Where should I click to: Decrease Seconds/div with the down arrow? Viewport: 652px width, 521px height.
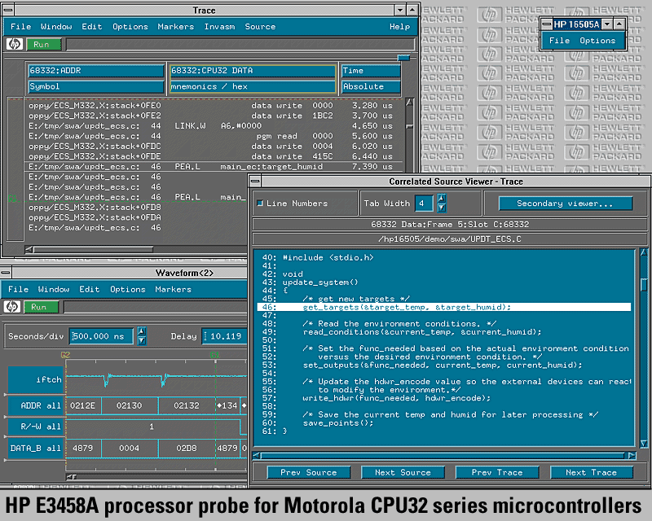pyautogui.click(x=142, y=340)
